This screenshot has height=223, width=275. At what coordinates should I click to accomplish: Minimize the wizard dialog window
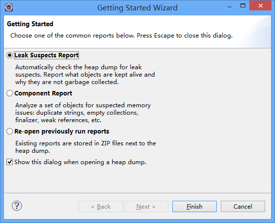click(230, 6)
